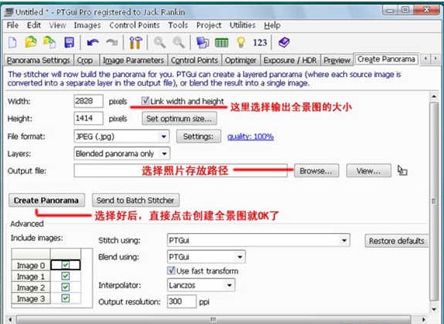Select the Image 0 row label

30,265
